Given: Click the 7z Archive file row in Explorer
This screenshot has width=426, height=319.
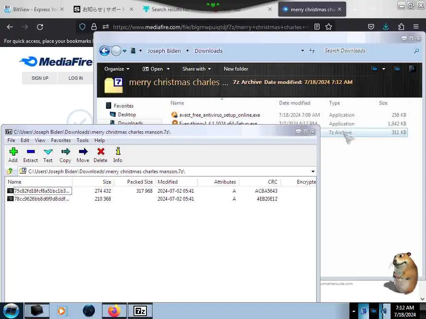Looking at the screenshot, I should click(x=364, y=133).
